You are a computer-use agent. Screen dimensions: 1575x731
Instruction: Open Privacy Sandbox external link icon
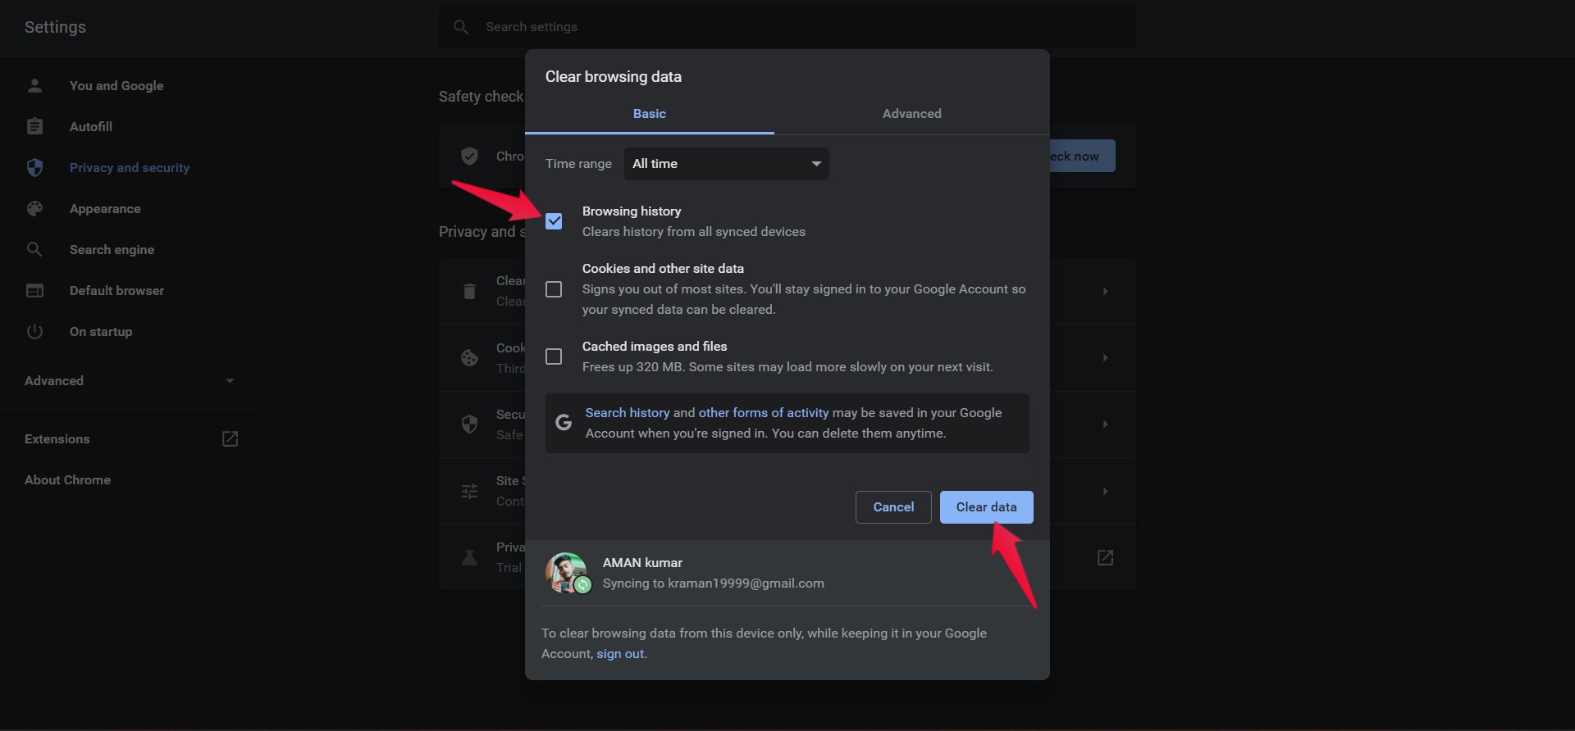1105,557
